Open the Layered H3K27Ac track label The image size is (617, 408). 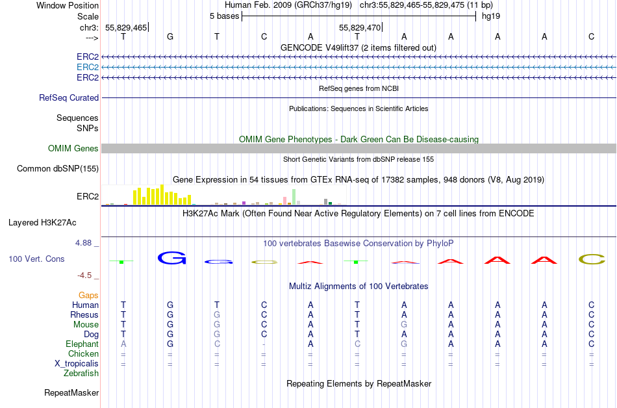(42, 223)
